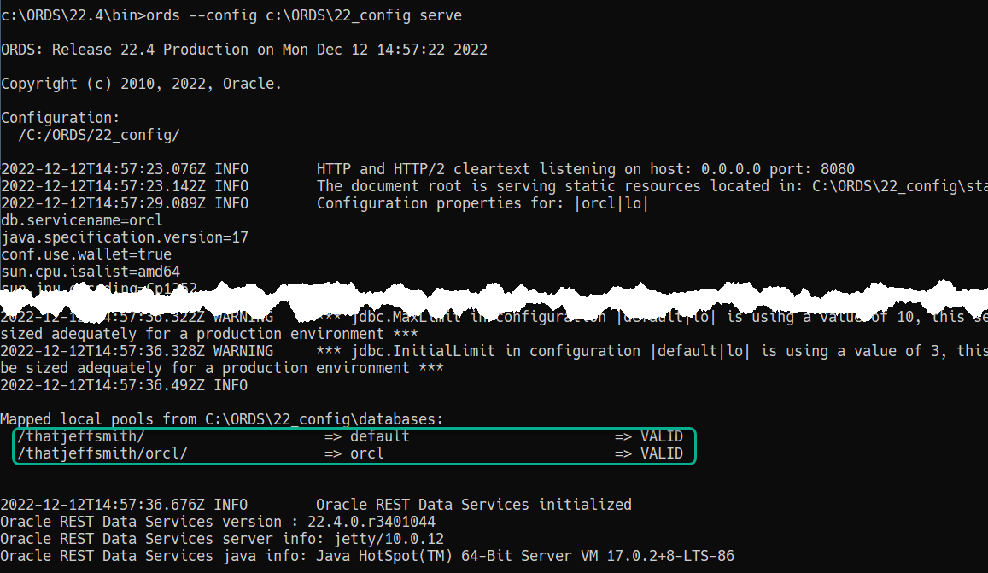Click the sun.cpu.isalist=amd64 property

(91, 271)
